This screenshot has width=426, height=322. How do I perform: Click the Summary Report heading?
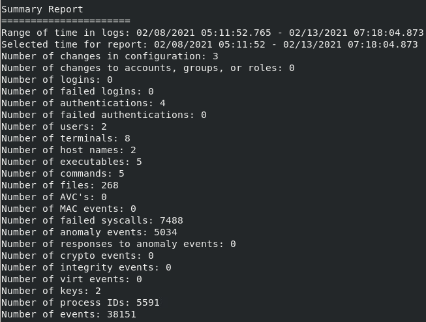[42, 9]
